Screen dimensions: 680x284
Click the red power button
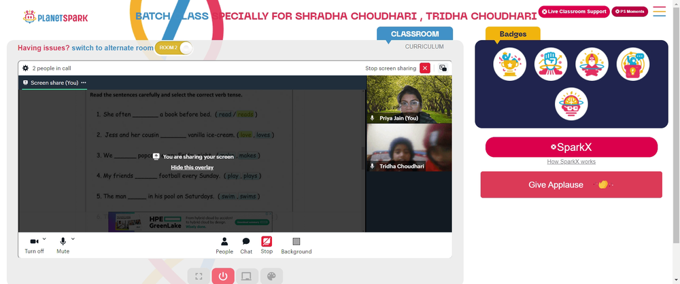223,277
